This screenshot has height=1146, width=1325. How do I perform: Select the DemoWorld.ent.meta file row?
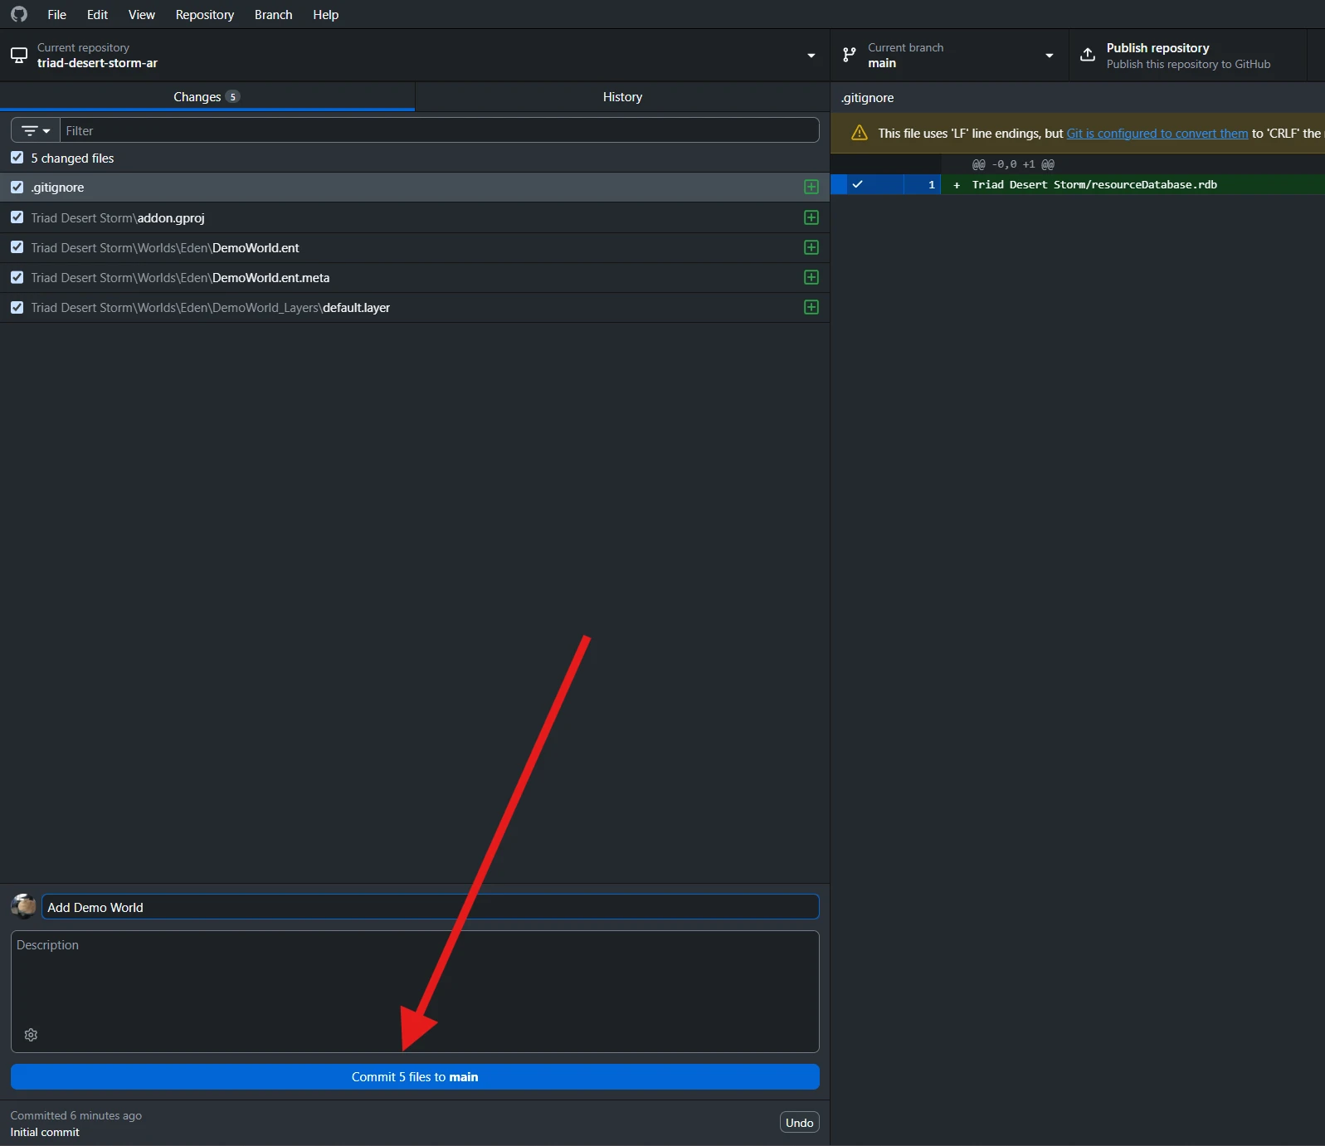coord(415,277)
